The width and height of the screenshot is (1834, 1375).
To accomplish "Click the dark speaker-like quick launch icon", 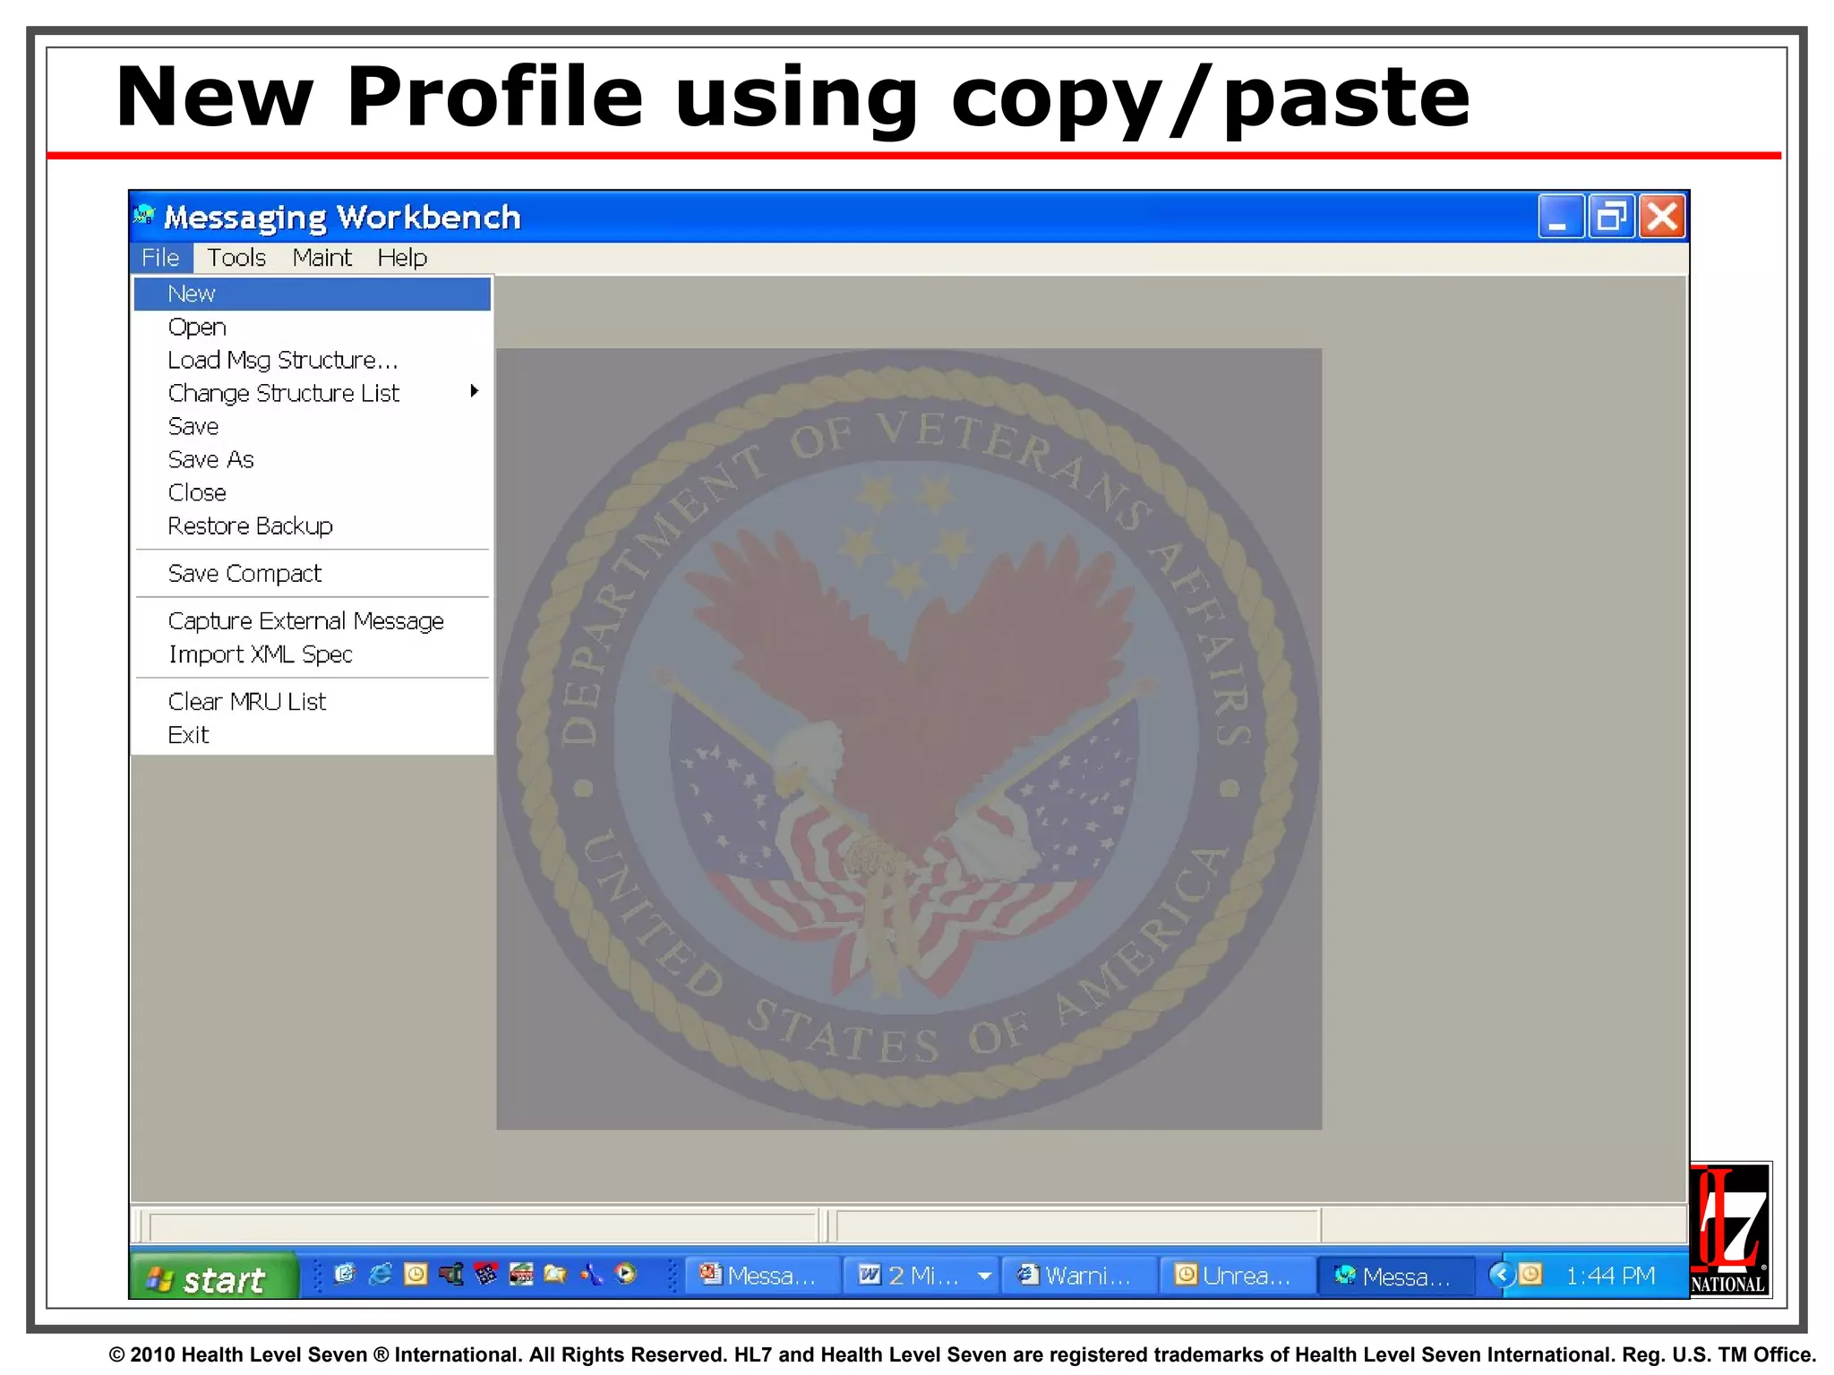I will [450, 1274].
